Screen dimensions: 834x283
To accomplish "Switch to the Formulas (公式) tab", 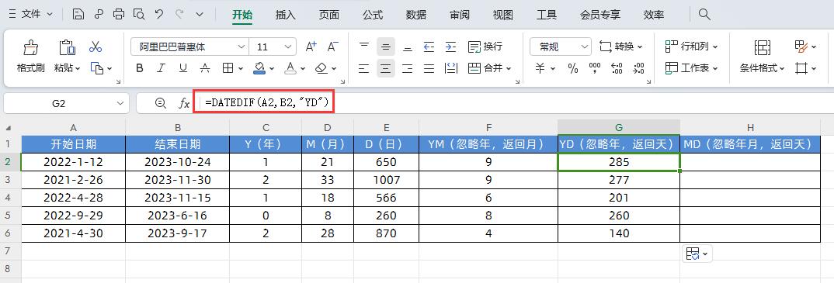I will 372,15.
